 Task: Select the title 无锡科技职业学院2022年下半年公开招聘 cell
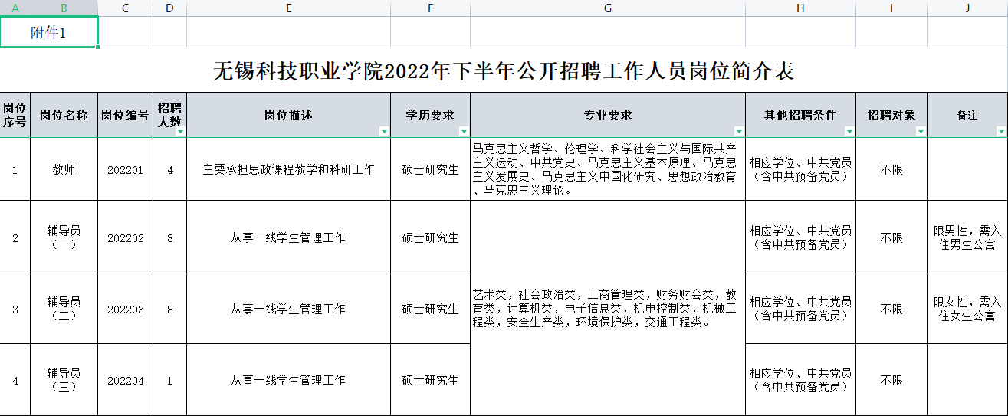(x=504, y=71)
